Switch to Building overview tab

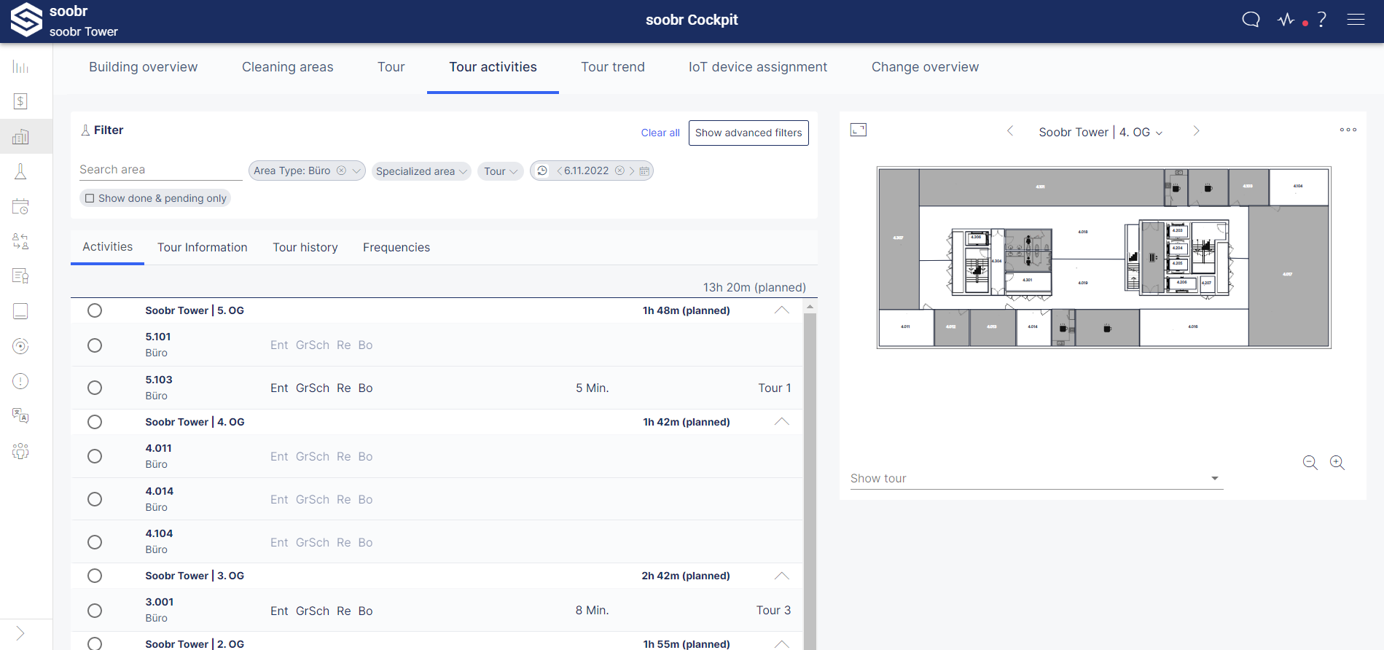[143, 67]
